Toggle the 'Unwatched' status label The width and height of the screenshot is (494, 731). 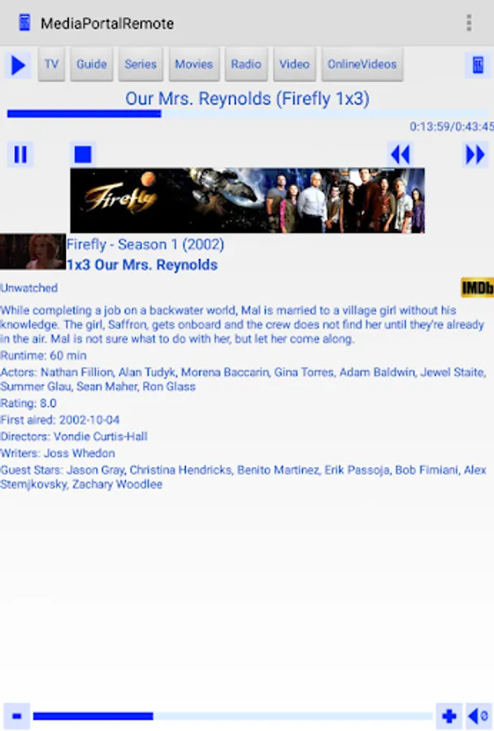(29, 288)
